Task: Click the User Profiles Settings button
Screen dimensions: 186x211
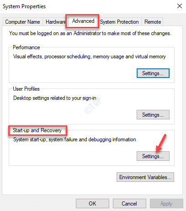Action: tap(153, 115)
